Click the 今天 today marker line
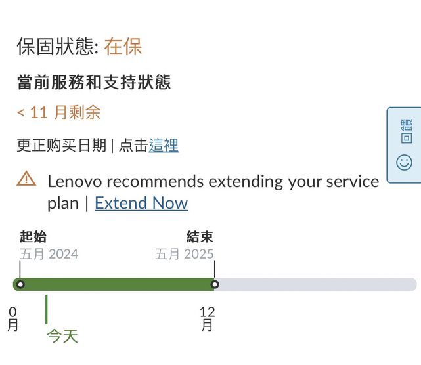Viewport: 421px width, 365px height. pos(46,309)
